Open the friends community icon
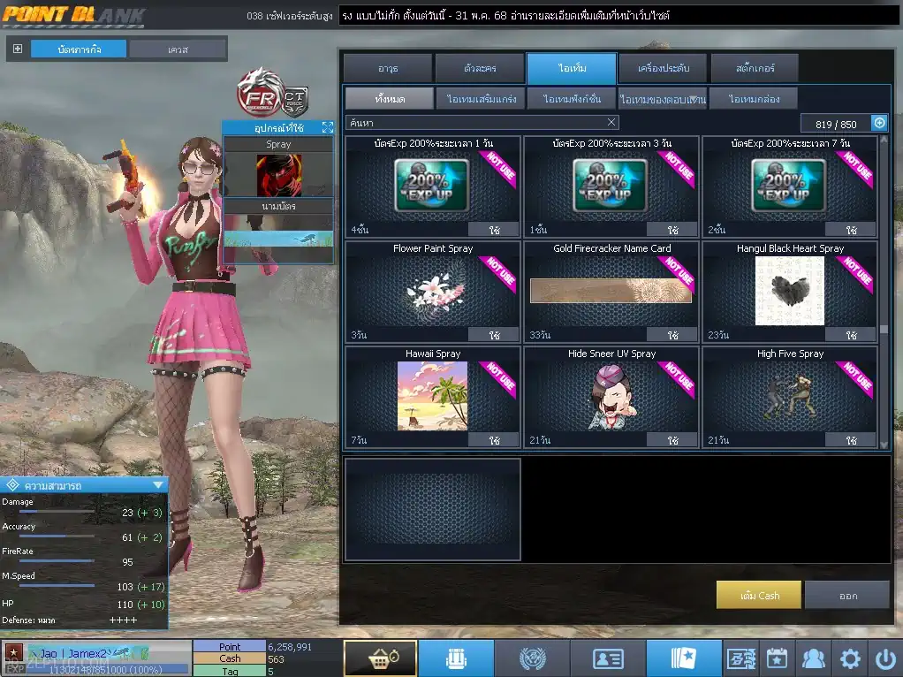Viewport: 903px width, 677px height. [x=813, y=658]
